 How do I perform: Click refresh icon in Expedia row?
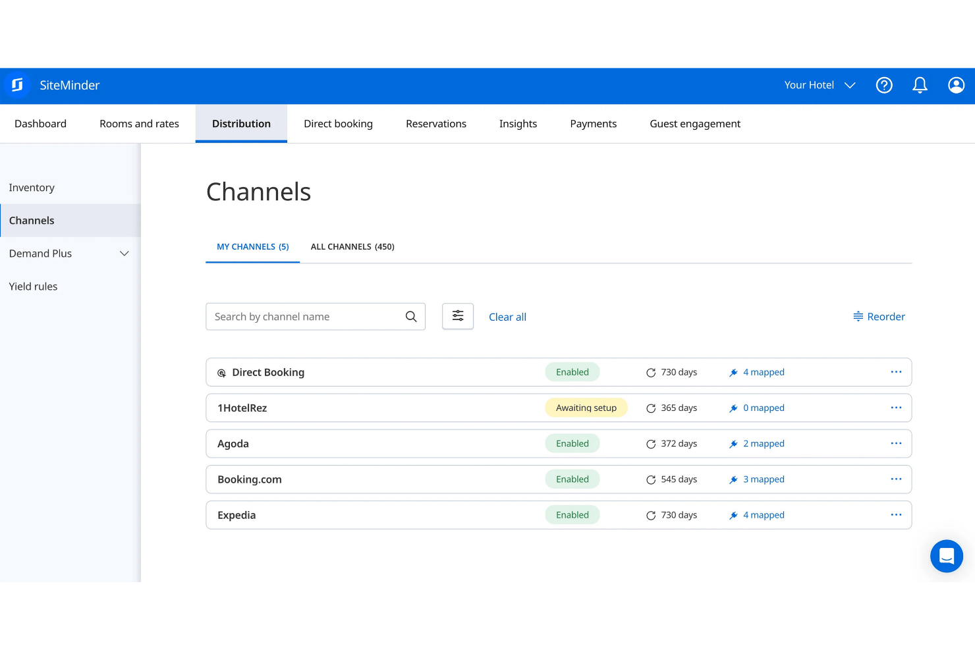(x=651, y=516)
